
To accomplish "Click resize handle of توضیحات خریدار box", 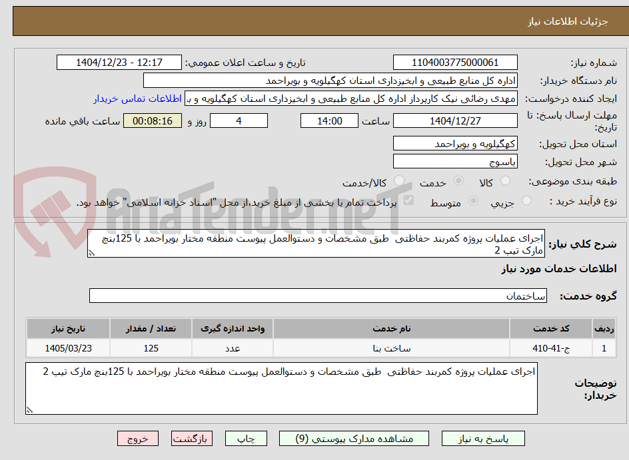I will pyautogui.click(x=29, y=410).
